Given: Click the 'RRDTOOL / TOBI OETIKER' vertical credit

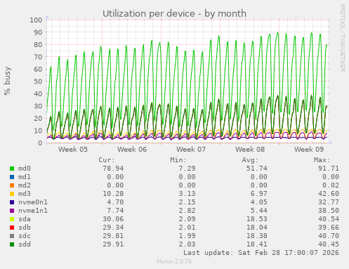Looking at the screenshot, I should pyautogui.click(x=342, y=38).
